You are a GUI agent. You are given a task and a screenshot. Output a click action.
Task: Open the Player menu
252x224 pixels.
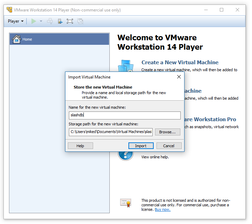[x=16, y=21]
